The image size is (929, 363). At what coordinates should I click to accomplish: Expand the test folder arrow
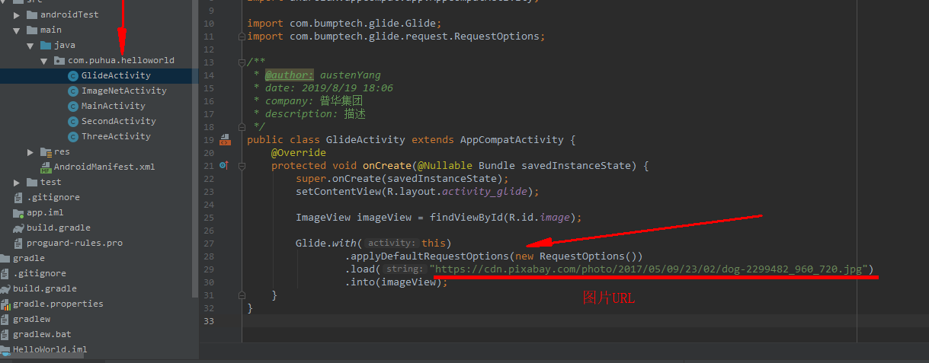(18, 182)
